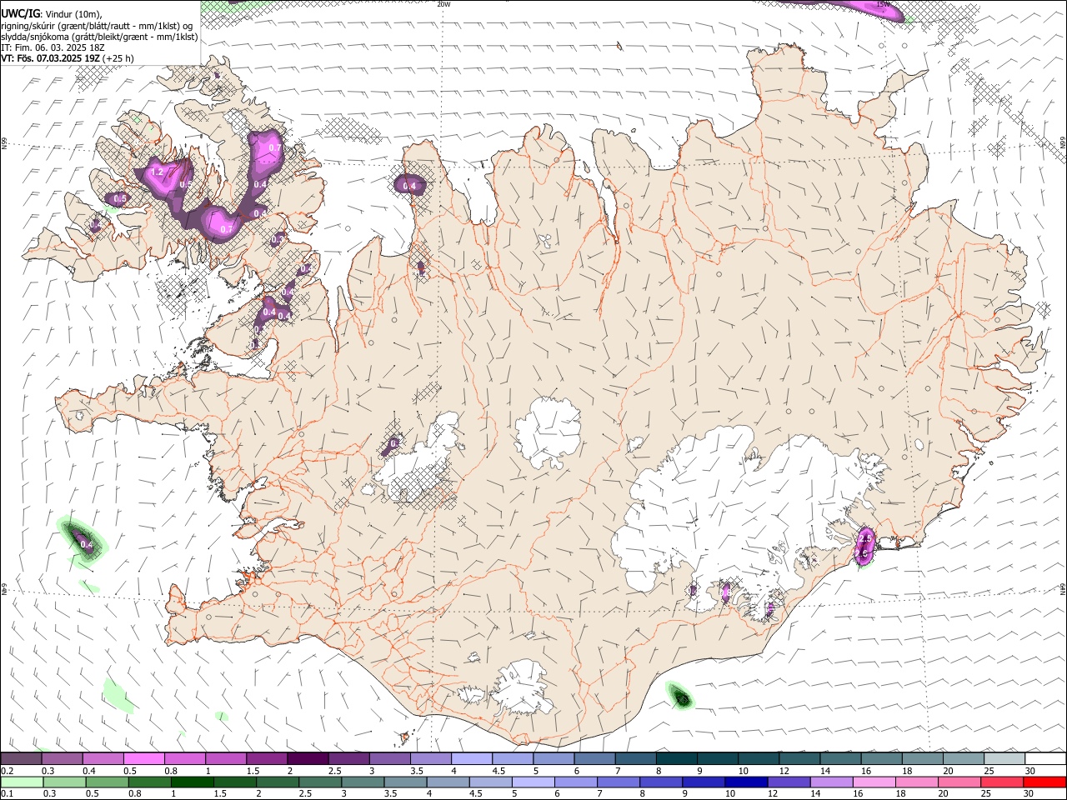Click the purple snow cell on Skagi peninsula tip

point(409,185)
